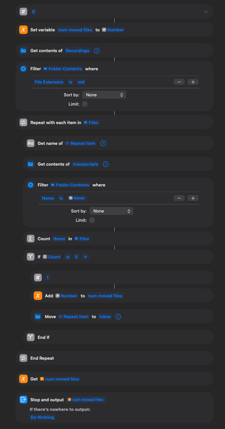Click the Stop and output action icon
The height and width of the screenshot is (429, 225).
(x=23, y=400)
